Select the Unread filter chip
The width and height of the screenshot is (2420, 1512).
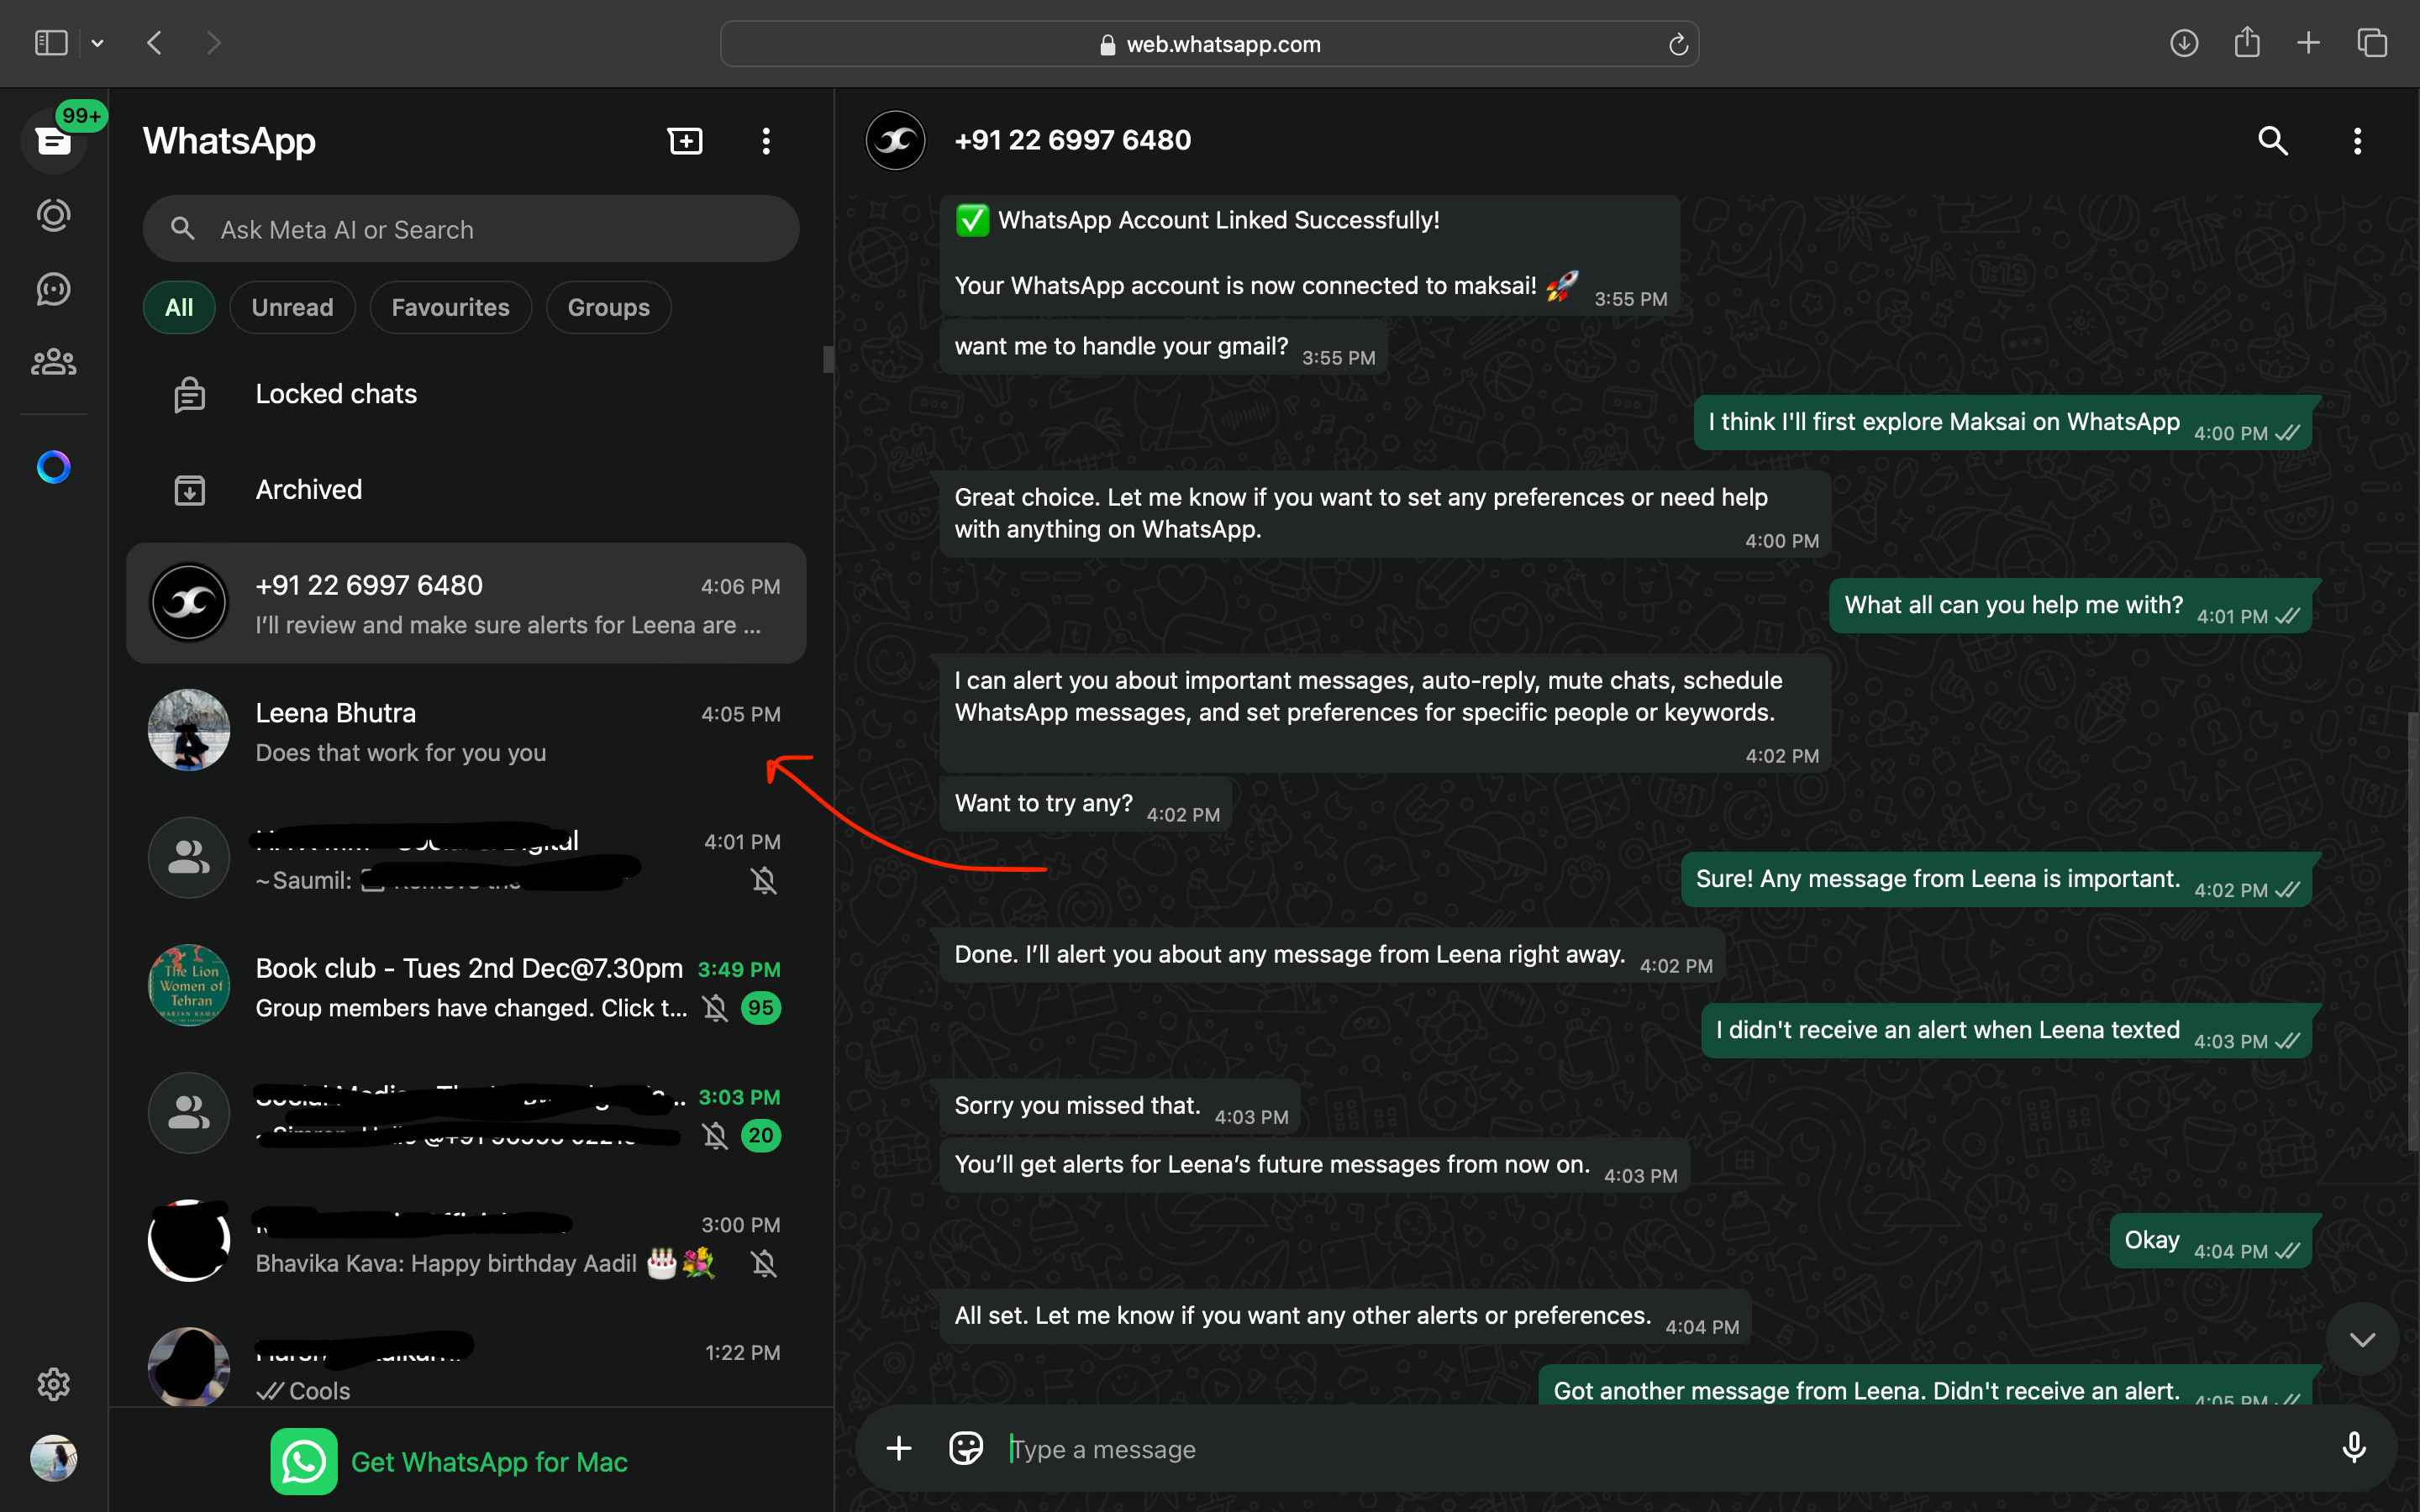pyautogui.click(x=292, y=307)
